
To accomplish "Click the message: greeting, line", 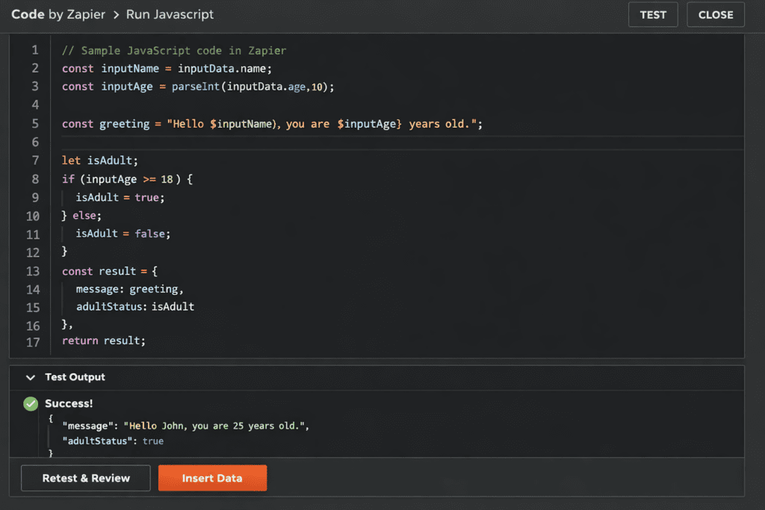I will tap(130, 289).
